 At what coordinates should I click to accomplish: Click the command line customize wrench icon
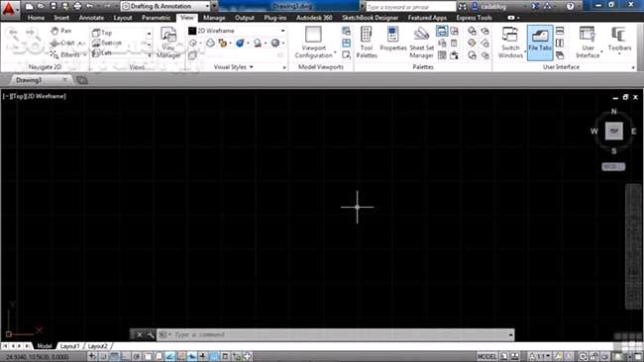(151, 335)
